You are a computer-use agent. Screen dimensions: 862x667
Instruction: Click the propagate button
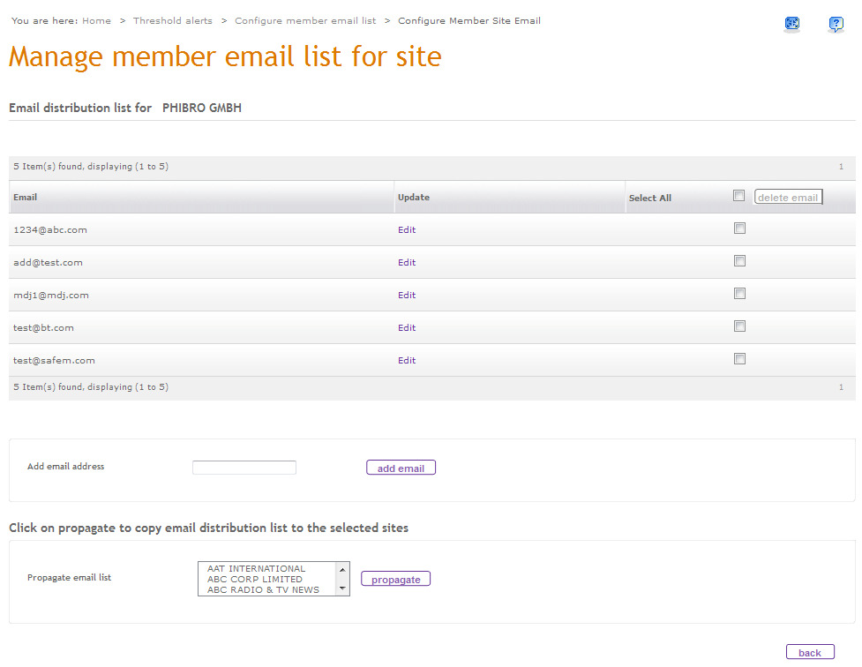point(396,579)
